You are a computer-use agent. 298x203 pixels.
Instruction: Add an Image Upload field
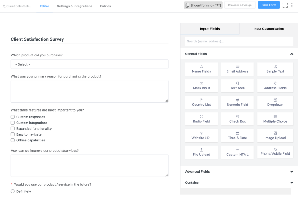(x=275, y=136)
